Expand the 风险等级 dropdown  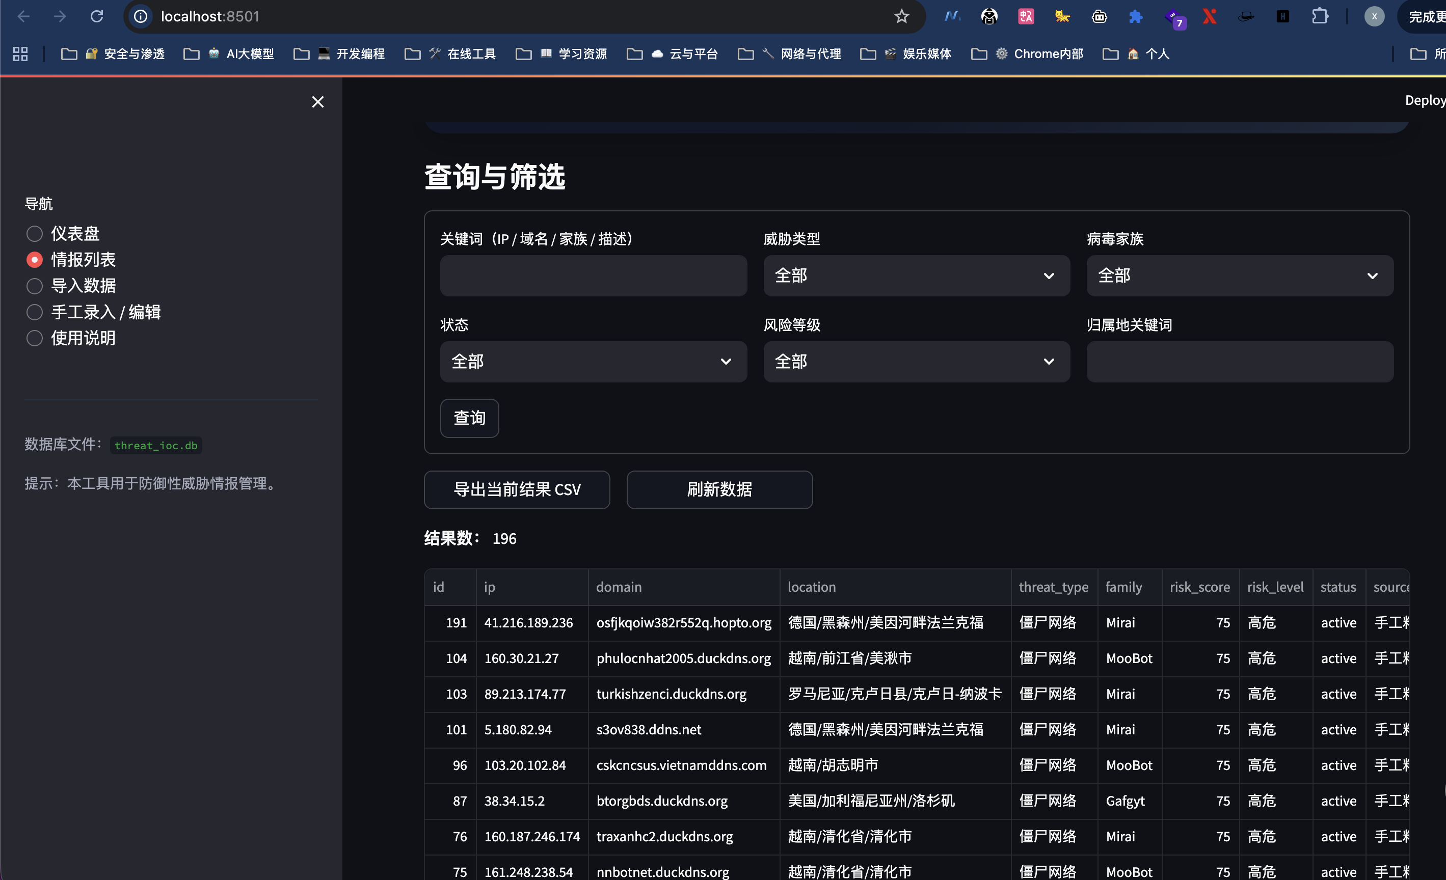[x=917, y=362]
